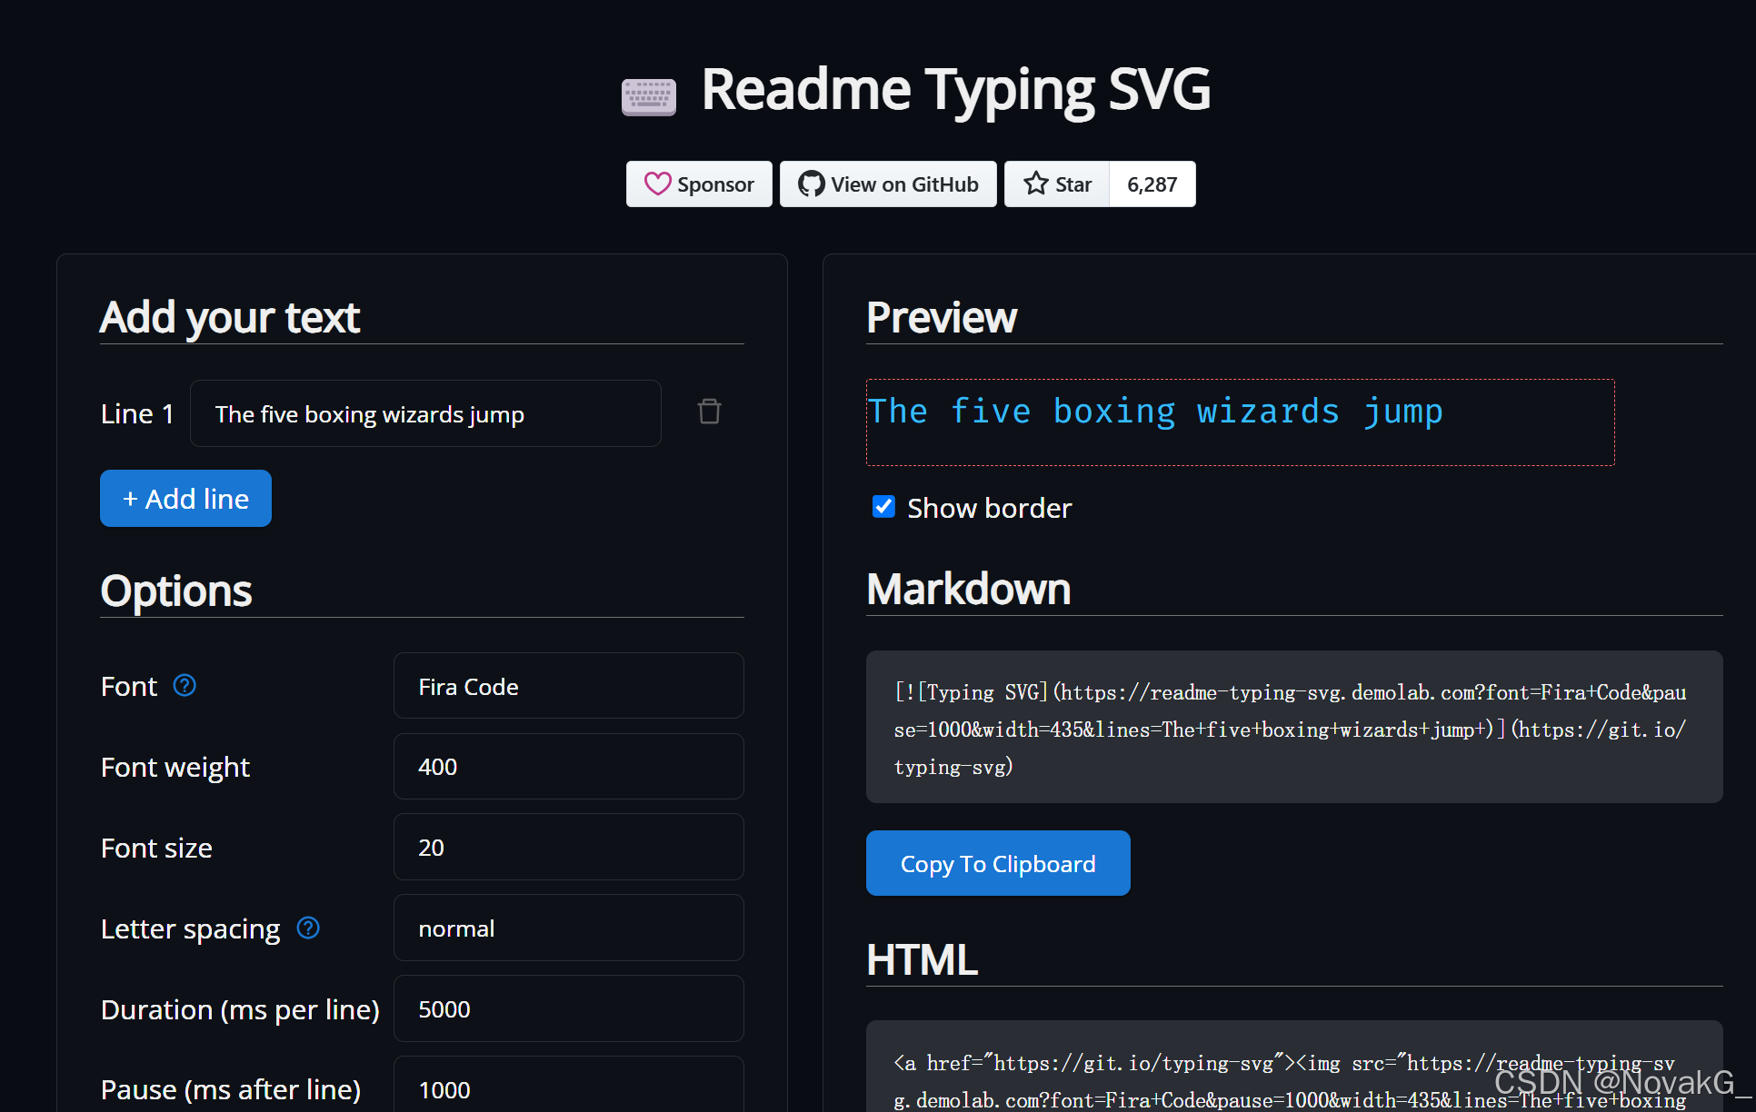The width and height of the screenshot is (1756, 1112).
Task: Click the star icon on the Star button
Action: tap(1035, 184)
